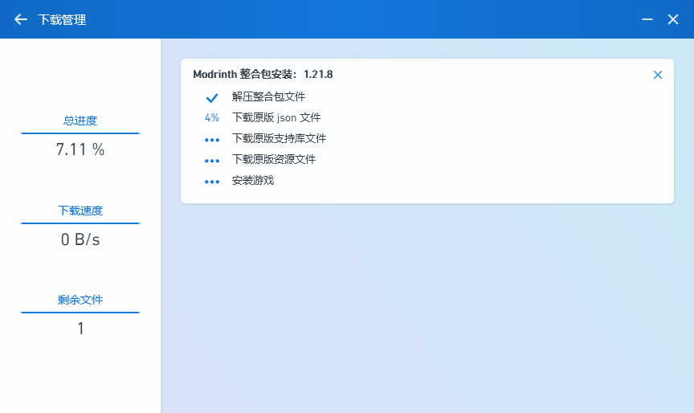Click the pending dots beside 下载原版支持库文件
This screenshot has height=413, width=694.
(212, 139)
